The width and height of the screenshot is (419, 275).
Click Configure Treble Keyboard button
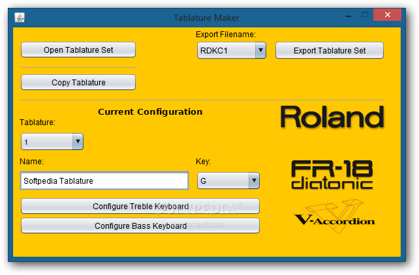click(x=140, y=206)
